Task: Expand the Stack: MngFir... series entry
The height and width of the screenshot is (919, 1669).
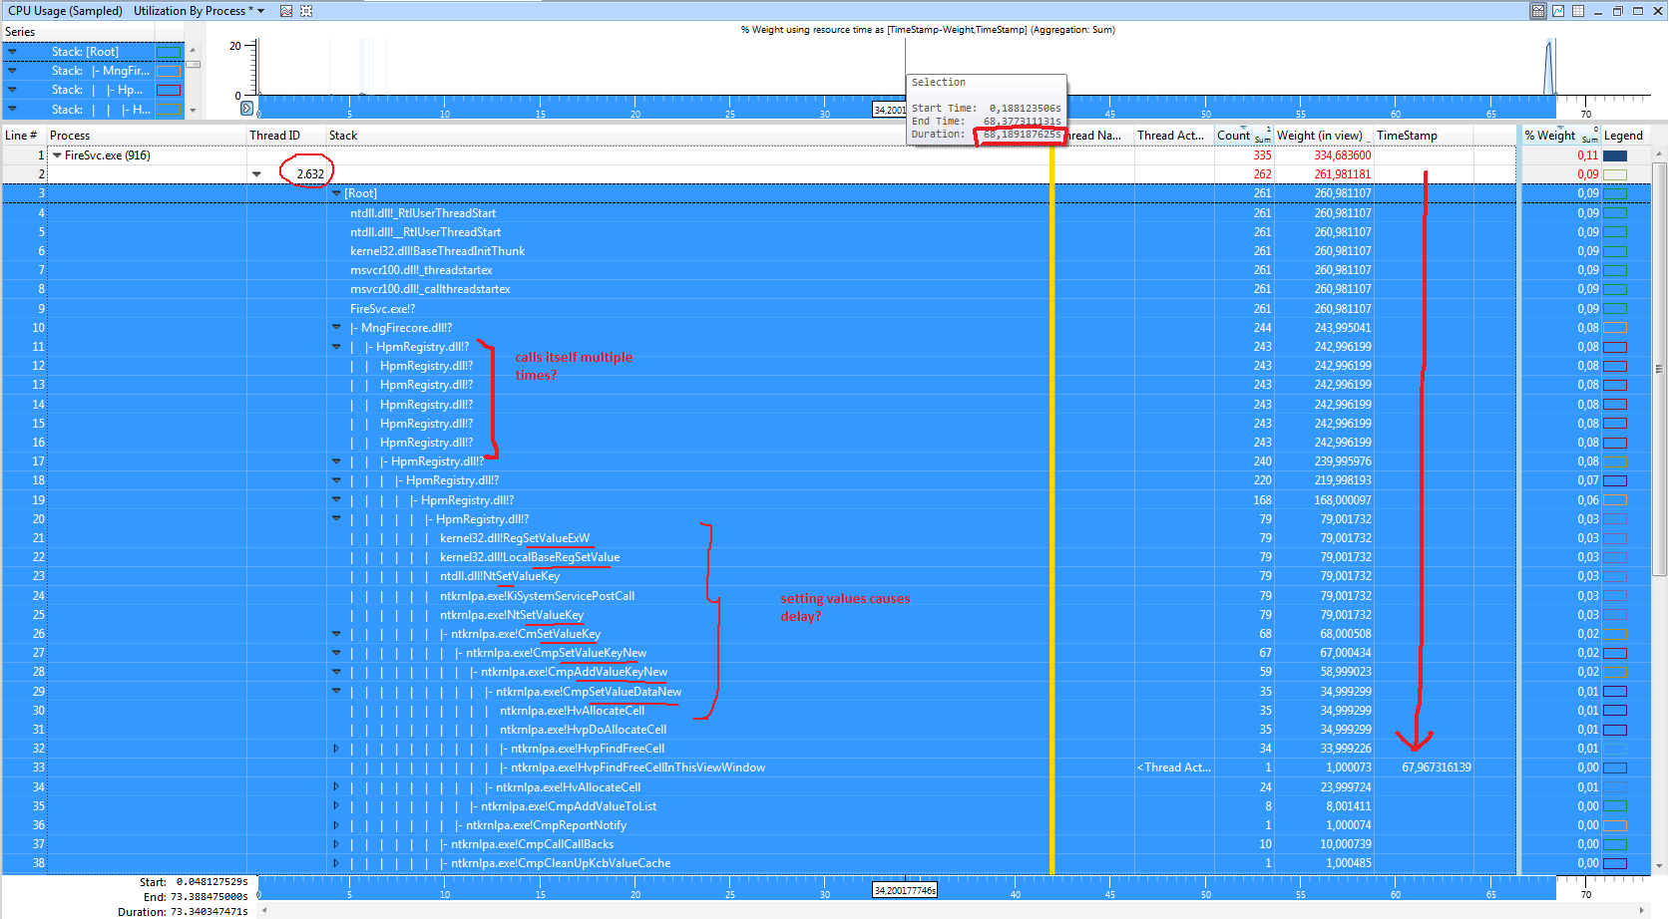Action: point(12,71)
